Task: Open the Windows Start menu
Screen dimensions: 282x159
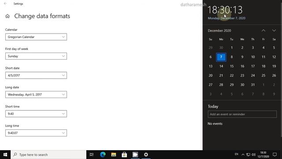Action: coord(5,155)
